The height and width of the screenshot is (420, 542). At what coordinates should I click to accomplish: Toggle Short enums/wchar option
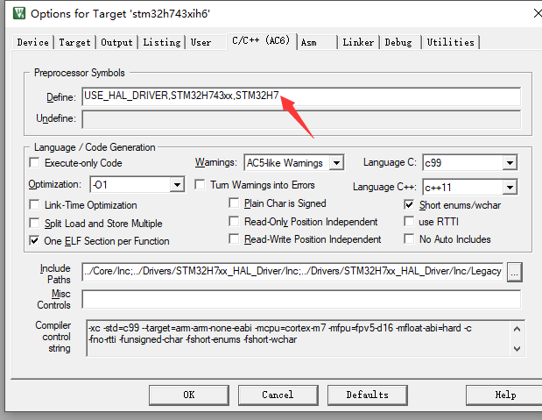410,204
